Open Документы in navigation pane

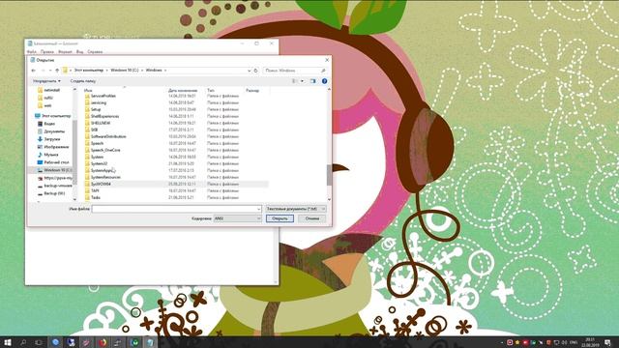pos(54,131)
